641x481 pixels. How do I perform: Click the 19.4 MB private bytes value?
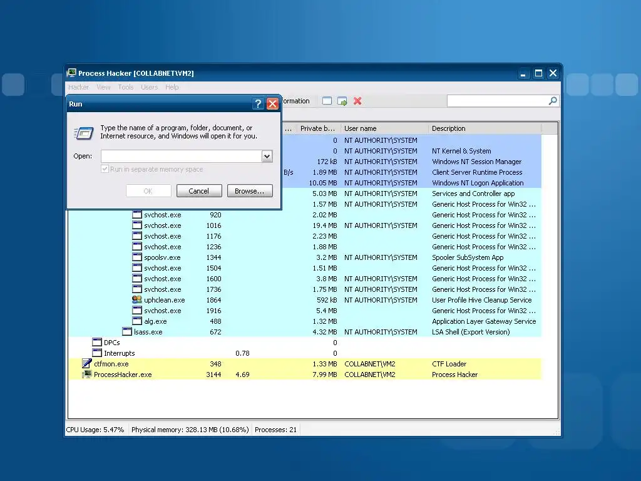(x=326, y=225)
